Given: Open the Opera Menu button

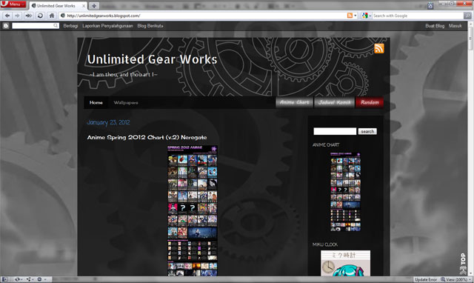Looking at the screenshot, I should (x=13, y=4).
